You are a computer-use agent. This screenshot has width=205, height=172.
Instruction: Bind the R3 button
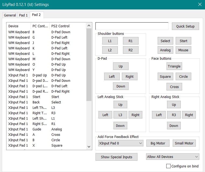pos(174,115)
